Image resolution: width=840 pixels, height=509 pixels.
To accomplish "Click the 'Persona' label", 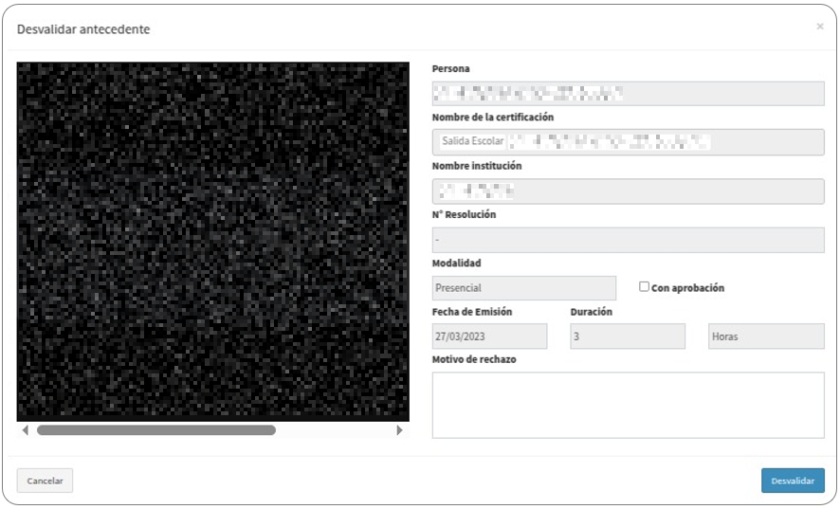I will (450, 68).
